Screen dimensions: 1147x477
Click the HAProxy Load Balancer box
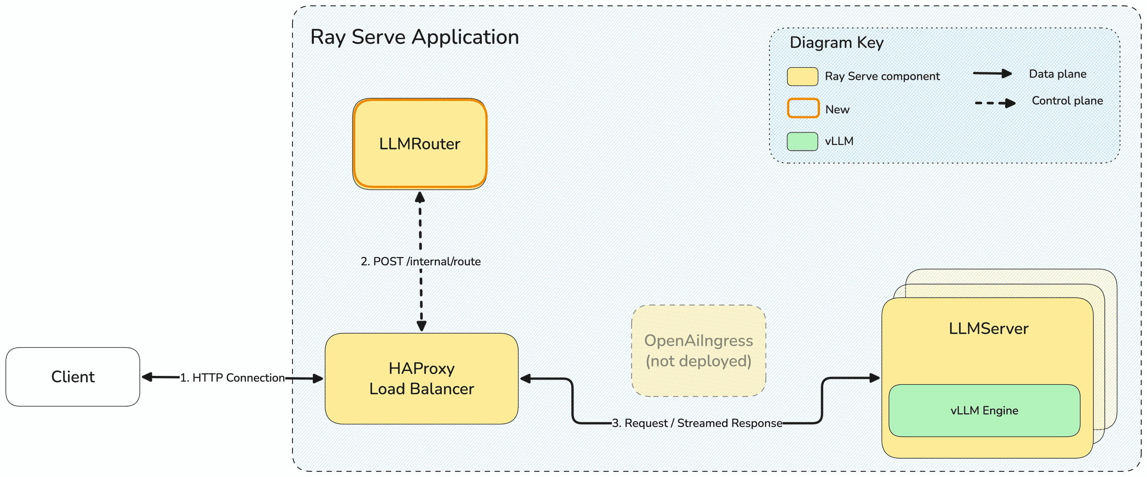pos(422,379)
